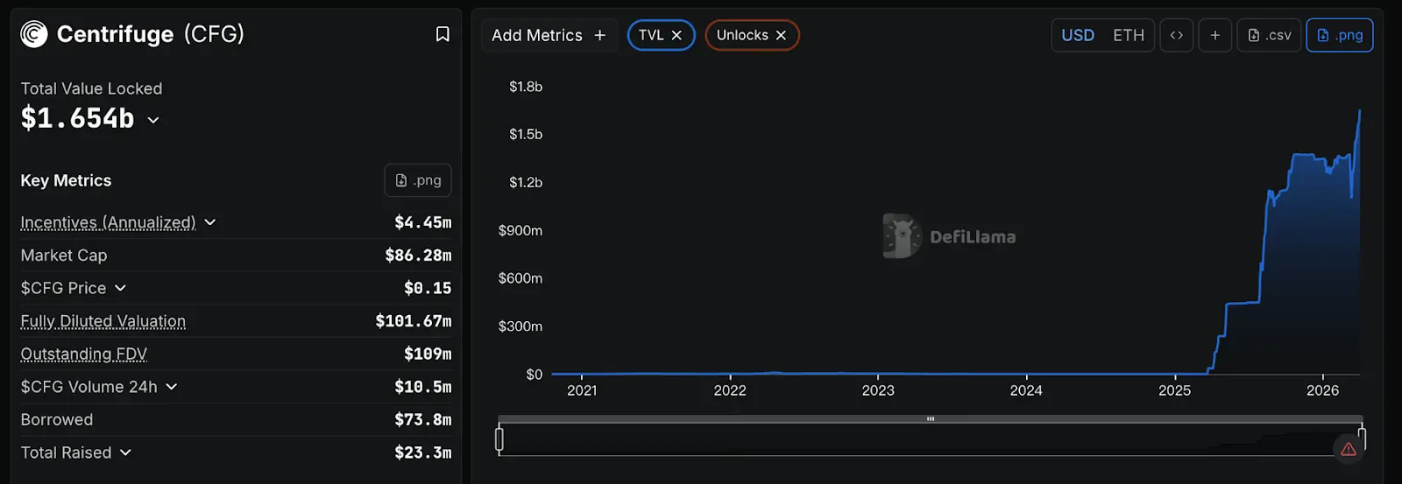Screen dimensions: 1402x484
Task: Export Key Metrics as .png
Action: pos(418,180)
